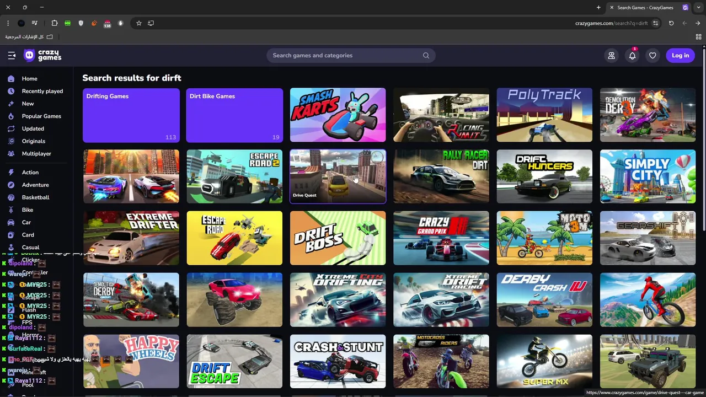
Task: Open Multiplayer category in sidebar
Action: 36,154
